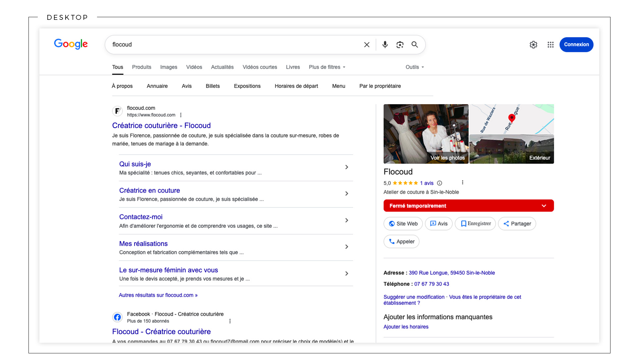The height and width of the screenshot is (357, 636).
Task: Select the Par le propriétaire tab
Action: [x=380, y=86]
